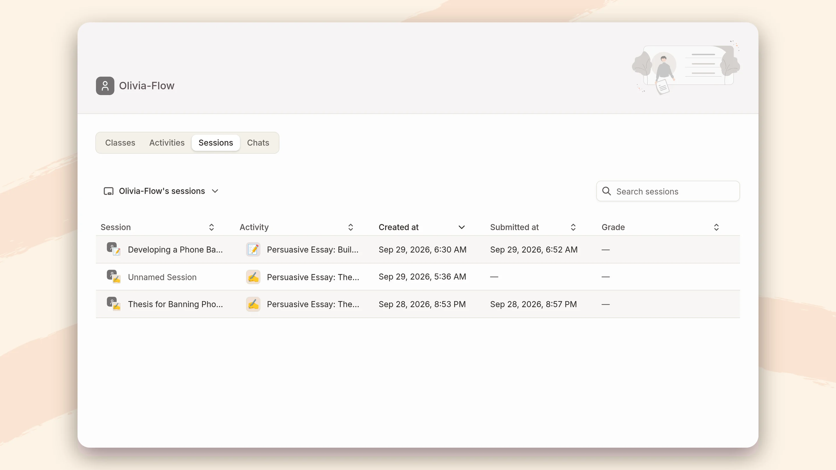Click the session icon beside Unnamed Session
836x470 pixels.
tap(113, 277)
